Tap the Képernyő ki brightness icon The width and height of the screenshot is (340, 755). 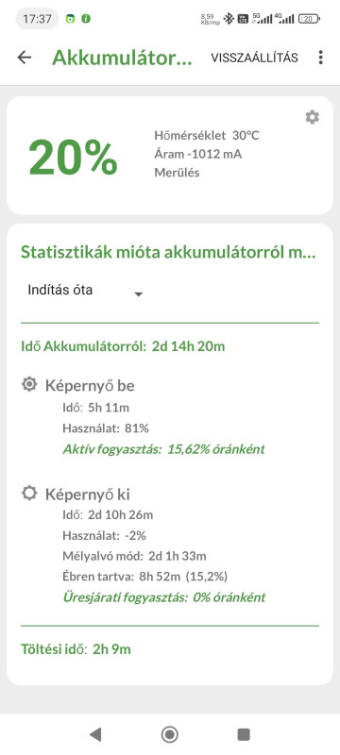29,494
